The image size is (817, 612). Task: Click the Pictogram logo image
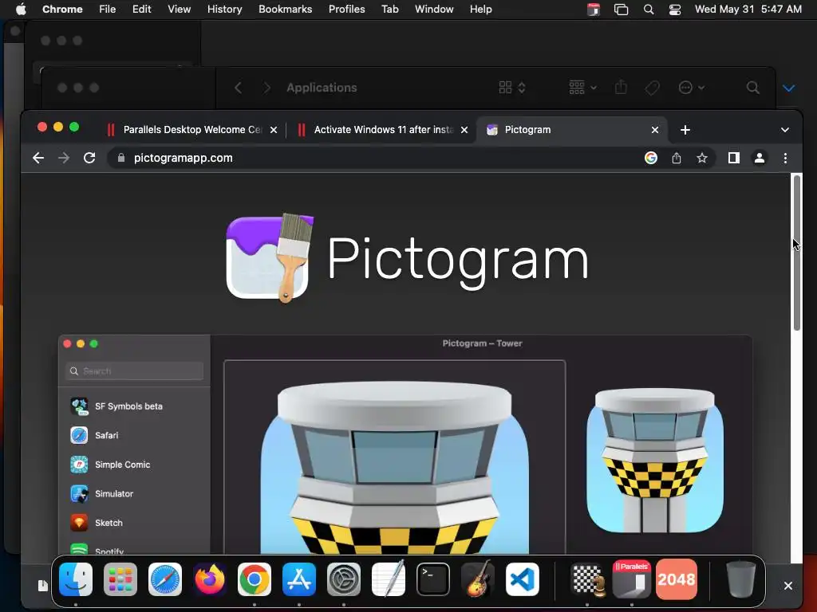[x=270, y=257]
